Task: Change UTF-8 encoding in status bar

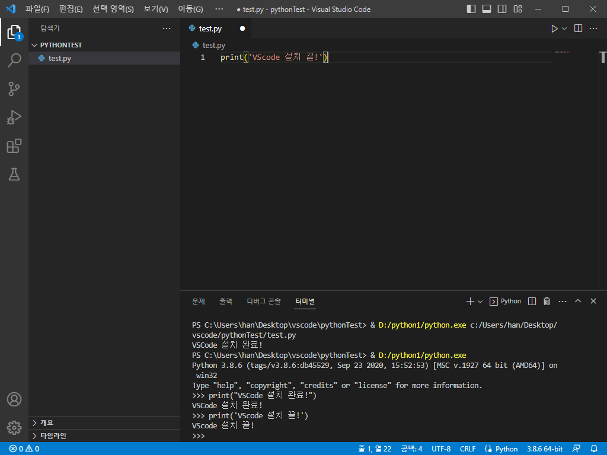Action: click(x=441, y=449)
